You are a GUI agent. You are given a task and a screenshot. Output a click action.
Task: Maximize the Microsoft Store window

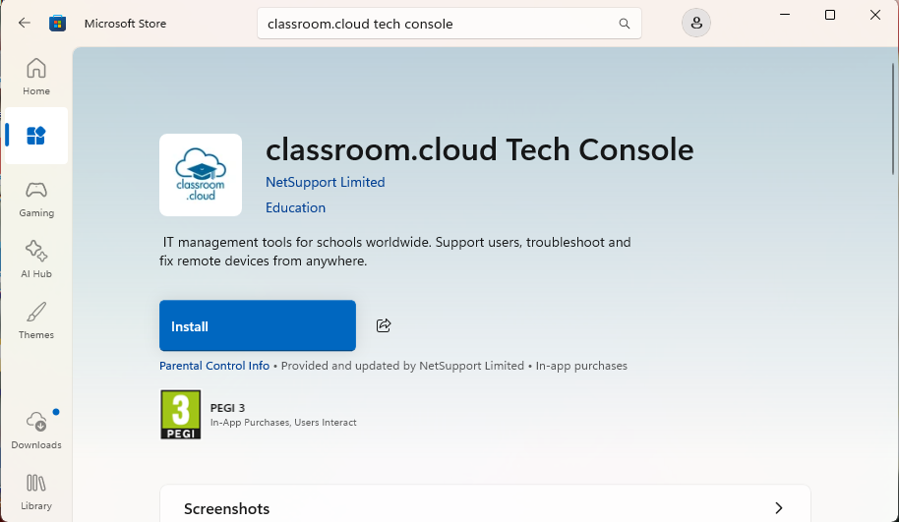[829, 15]
